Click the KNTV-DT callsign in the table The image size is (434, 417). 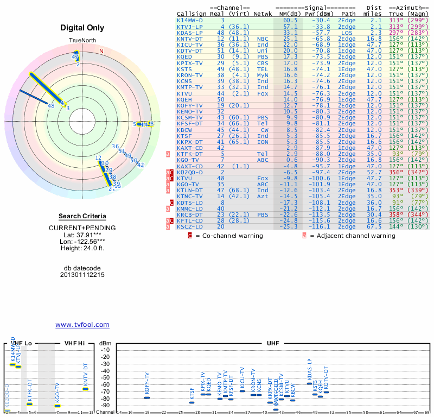(x=190, y=39)
